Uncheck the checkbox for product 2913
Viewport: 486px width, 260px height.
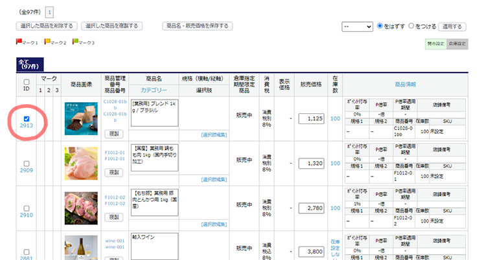pyautogui.click(x=26, y=118)
